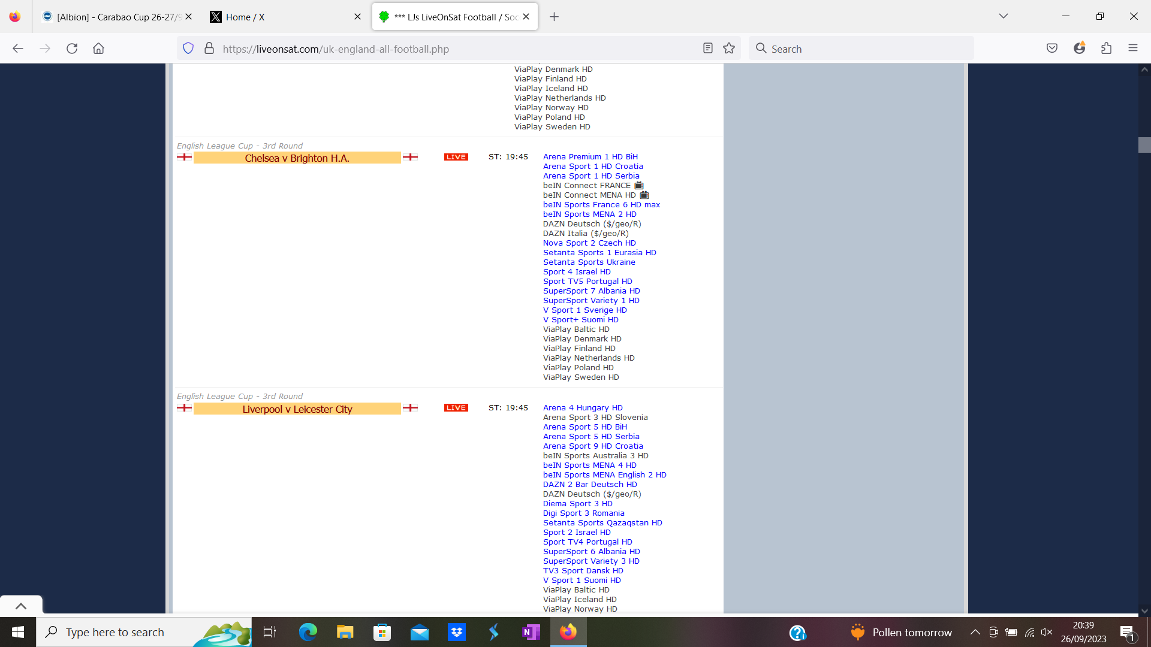Open the Firefox application hamburger menu

[x=1133, y=49]
